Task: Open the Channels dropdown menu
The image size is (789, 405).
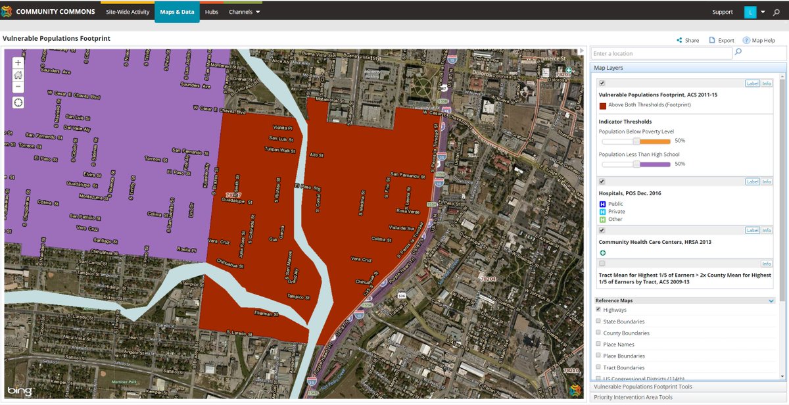Action: 244,12
